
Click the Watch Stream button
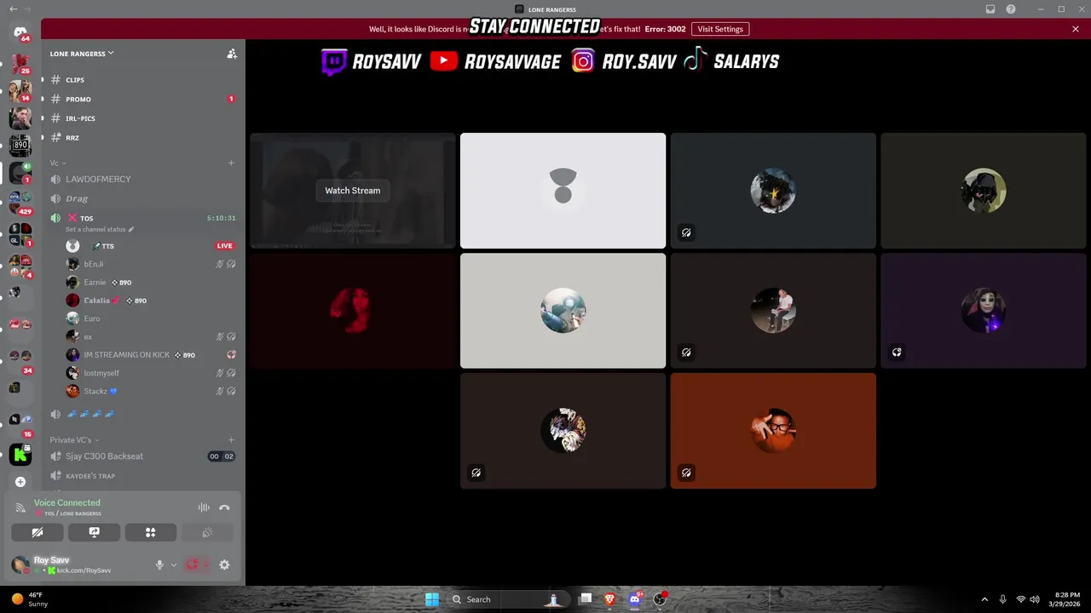coord(353,191)
